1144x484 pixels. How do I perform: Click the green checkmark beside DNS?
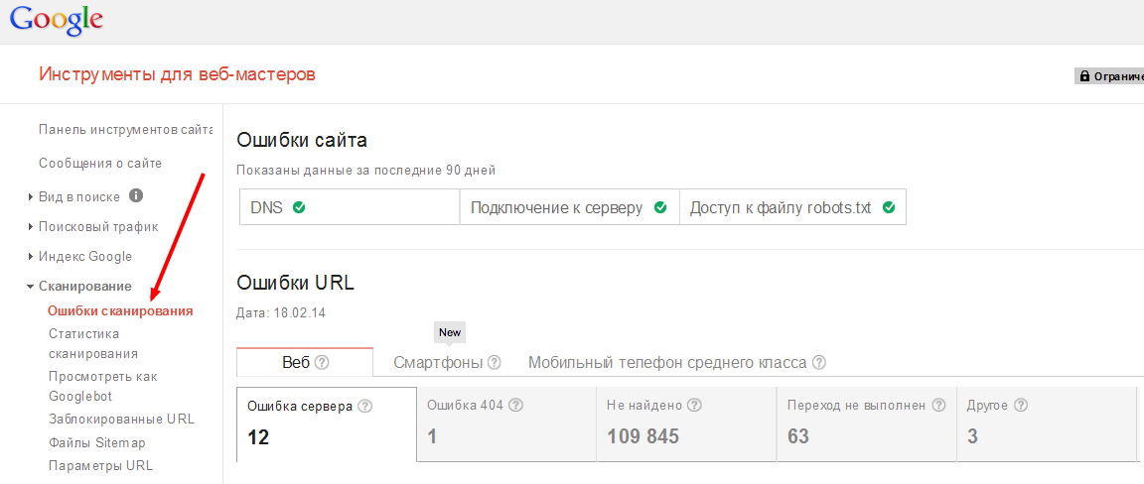298,207
